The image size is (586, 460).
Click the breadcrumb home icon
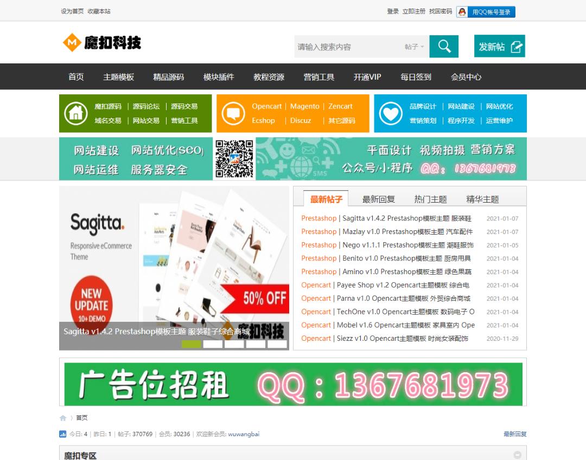tap(63, 418)
